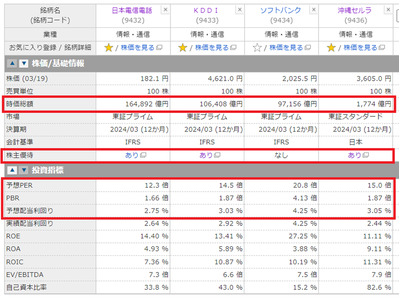399x300 pixels.
Task: Open 株主優待 あり link for 日本電信電話
Action: [132, 155]
